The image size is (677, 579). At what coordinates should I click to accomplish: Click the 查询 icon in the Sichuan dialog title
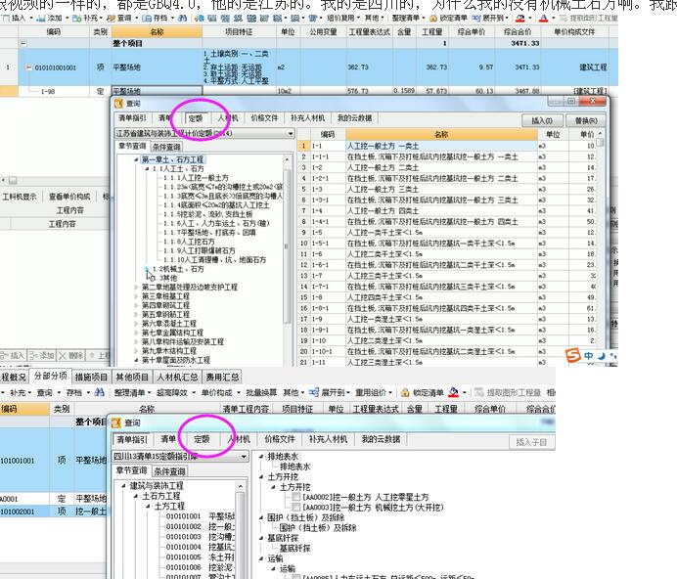[x=116, y=423]
